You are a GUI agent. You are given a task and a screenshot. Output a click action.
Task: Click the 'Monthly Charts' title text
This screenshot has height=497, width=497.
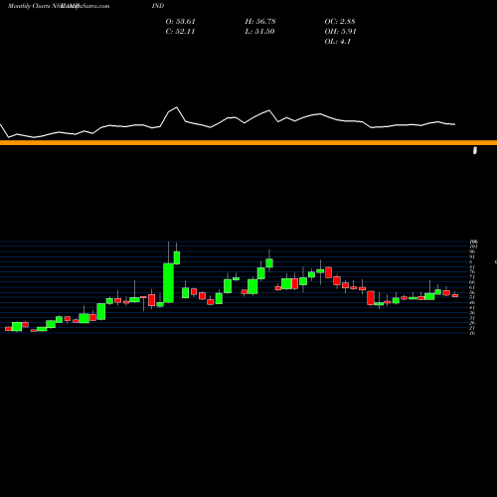[29, 6]
